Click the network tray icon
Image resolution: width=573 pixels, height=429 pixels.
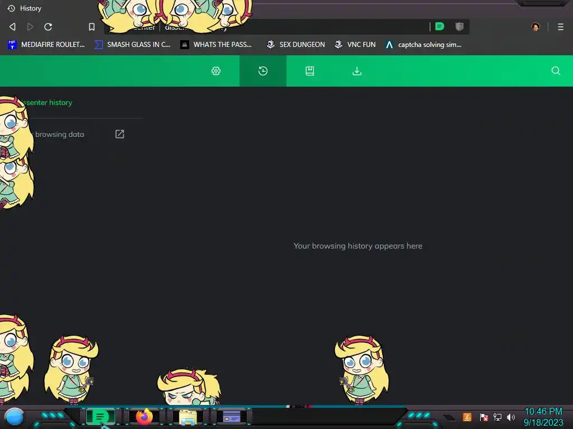497,417
